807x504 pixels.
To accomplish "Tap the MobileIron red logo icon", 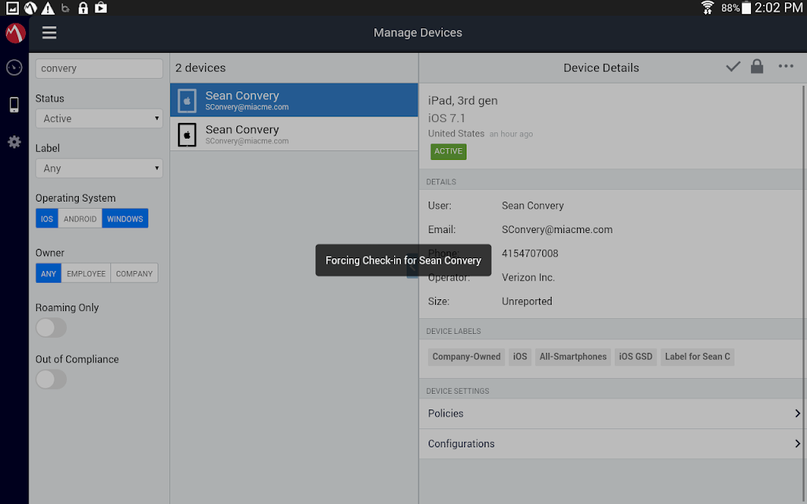I will [15, 33].
